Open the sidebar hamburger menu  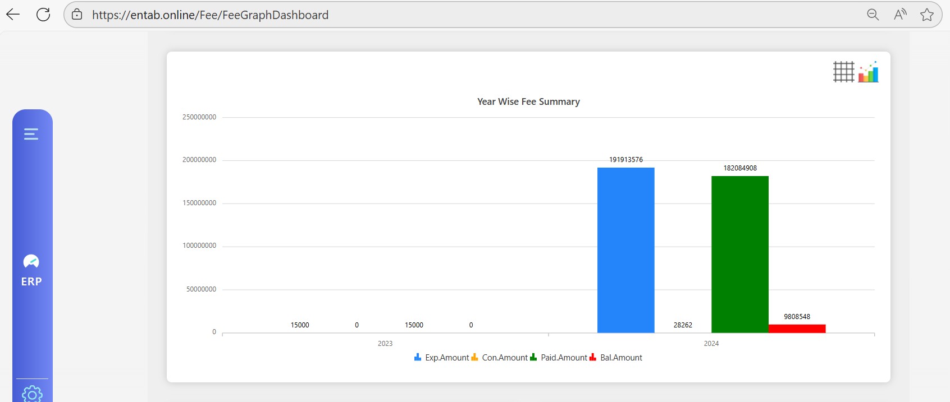point(31,134)
